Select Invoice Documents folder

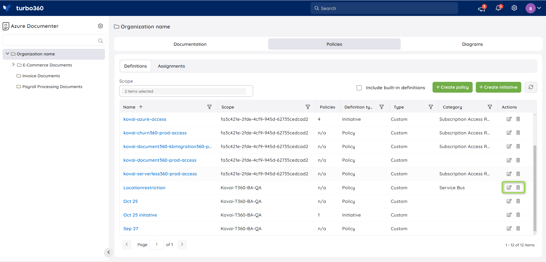38,76
